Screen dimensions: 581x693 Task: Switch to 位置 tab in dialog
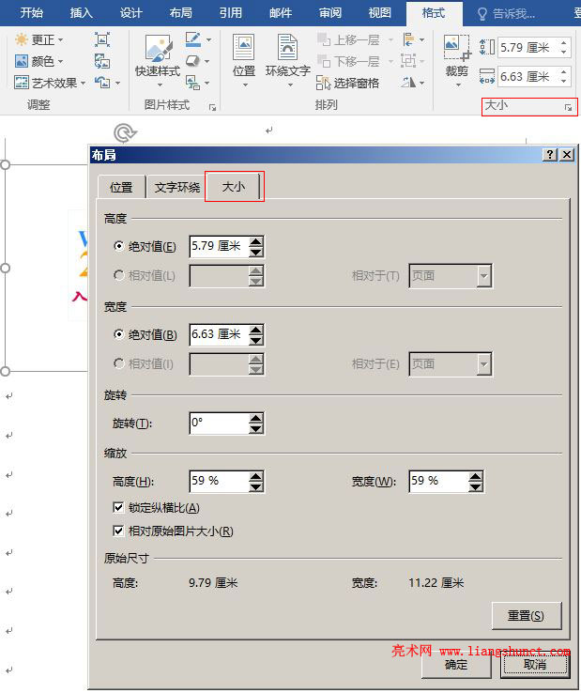[x=121, y=188]
